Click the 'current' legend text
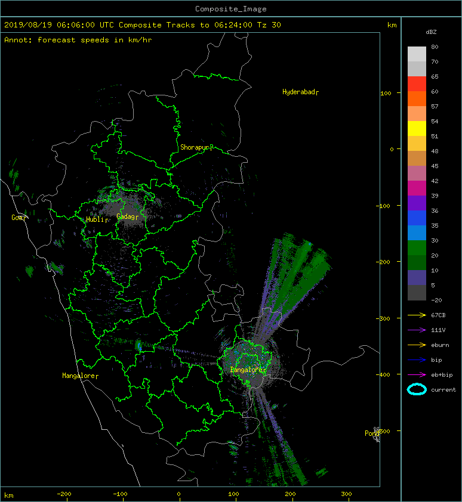Image resolution: width=462 pixels, height=502 pixels. (x=443, y=390)
